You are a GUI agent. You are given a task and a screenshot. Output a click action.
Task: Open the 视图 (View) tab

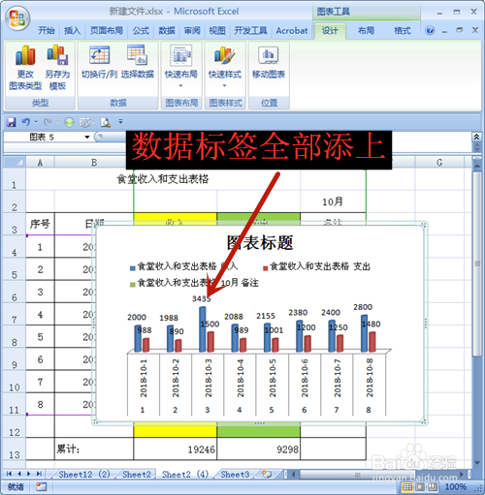click(217, 31)
